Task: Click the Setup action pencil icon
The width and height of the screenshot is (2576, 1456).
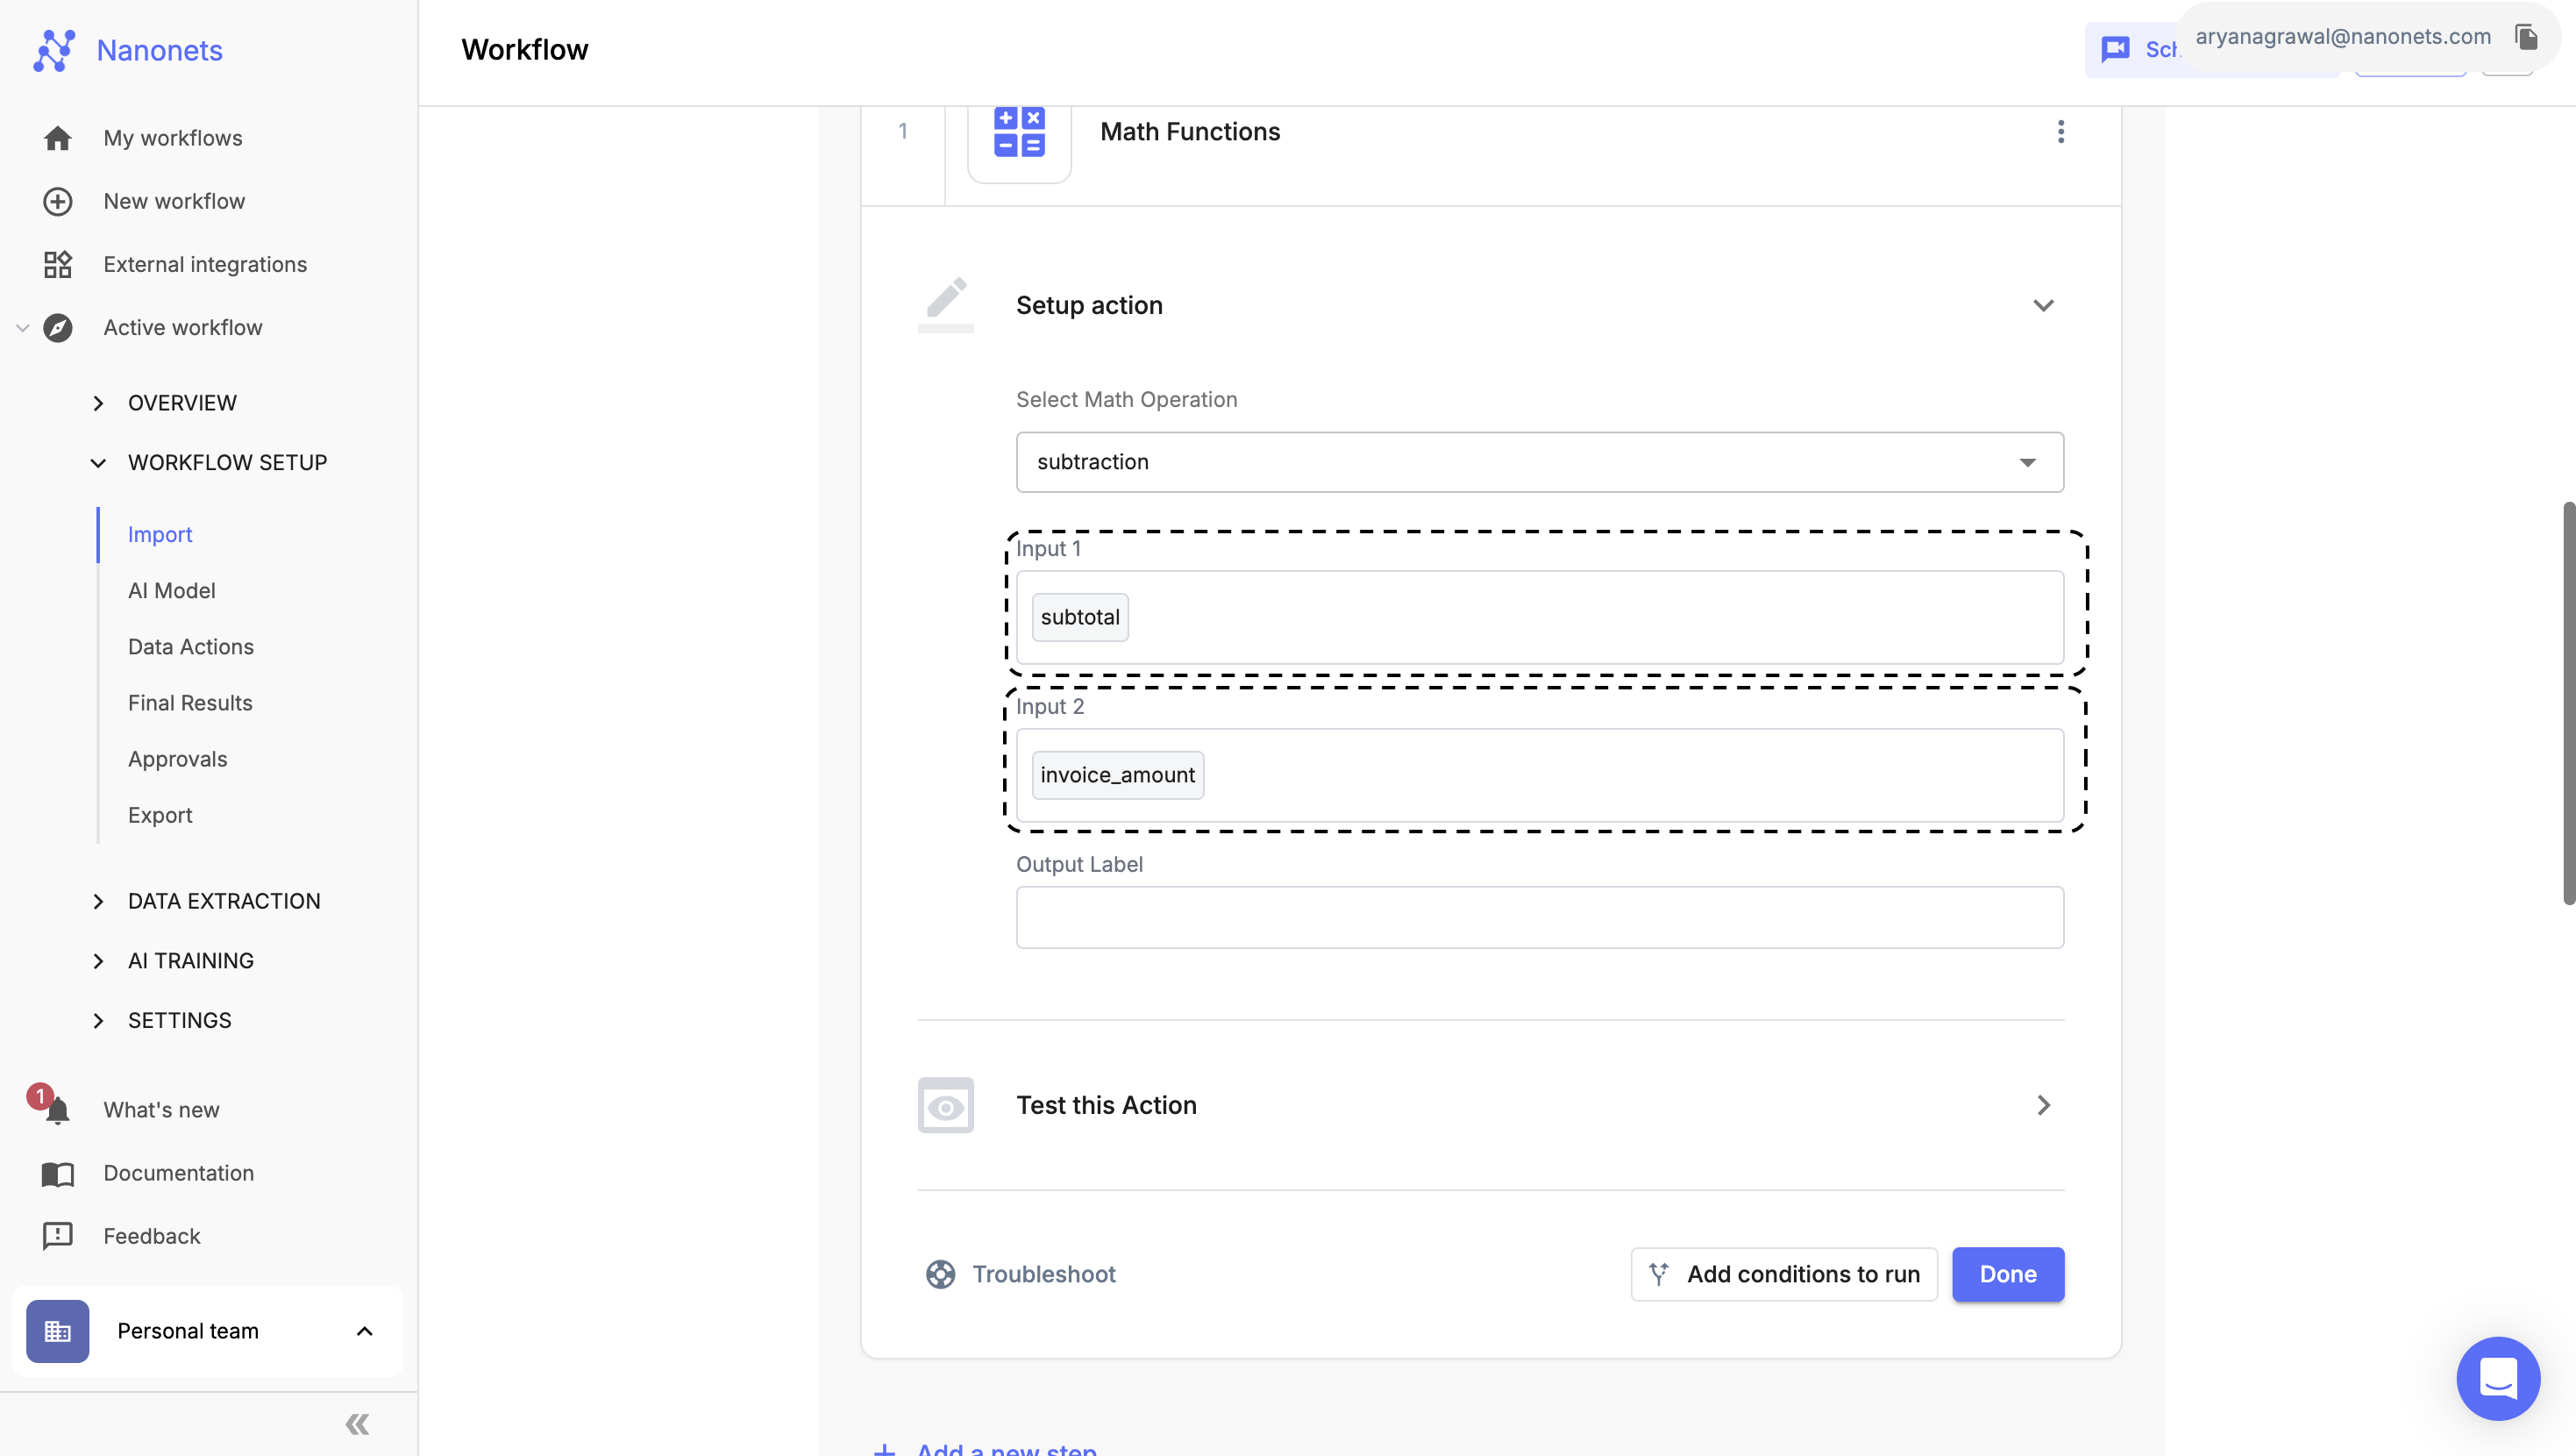Action: coord(945,304)
